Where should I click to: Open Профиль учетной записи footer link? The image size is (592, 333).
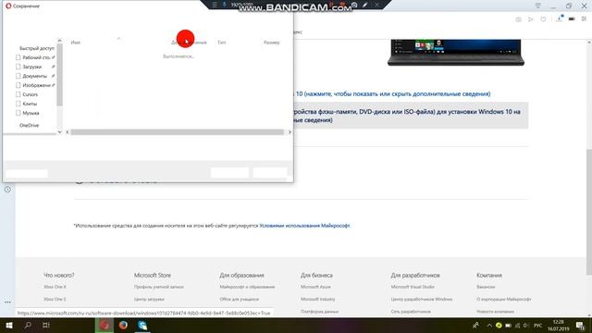158,287
